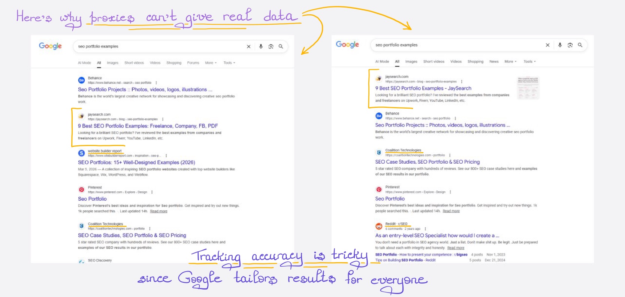Screen dimensions: 625x297
Task: Select the Images tab in the left window
Action: pyautogui.click(x=112, y=63)
